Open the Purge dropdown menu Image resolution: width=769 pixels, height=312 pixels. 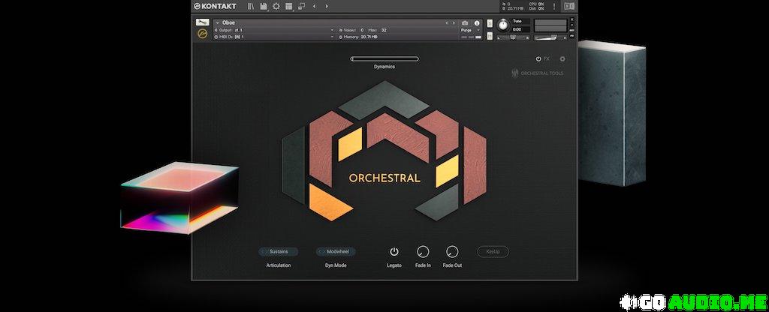(470, 30)
